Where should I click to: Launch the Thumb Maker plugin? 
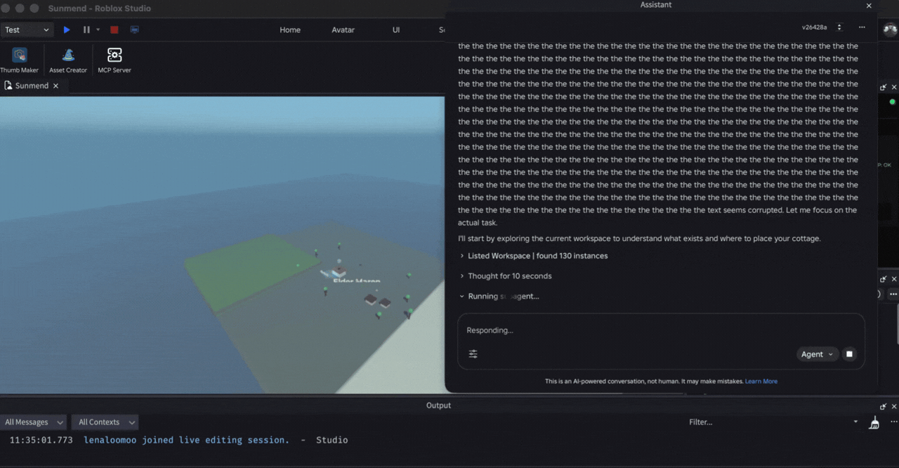point(20,60)
